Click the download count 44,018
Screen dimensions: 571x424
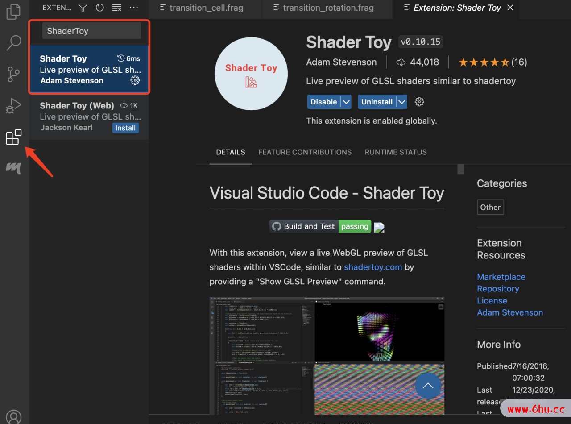click(418, 62)
